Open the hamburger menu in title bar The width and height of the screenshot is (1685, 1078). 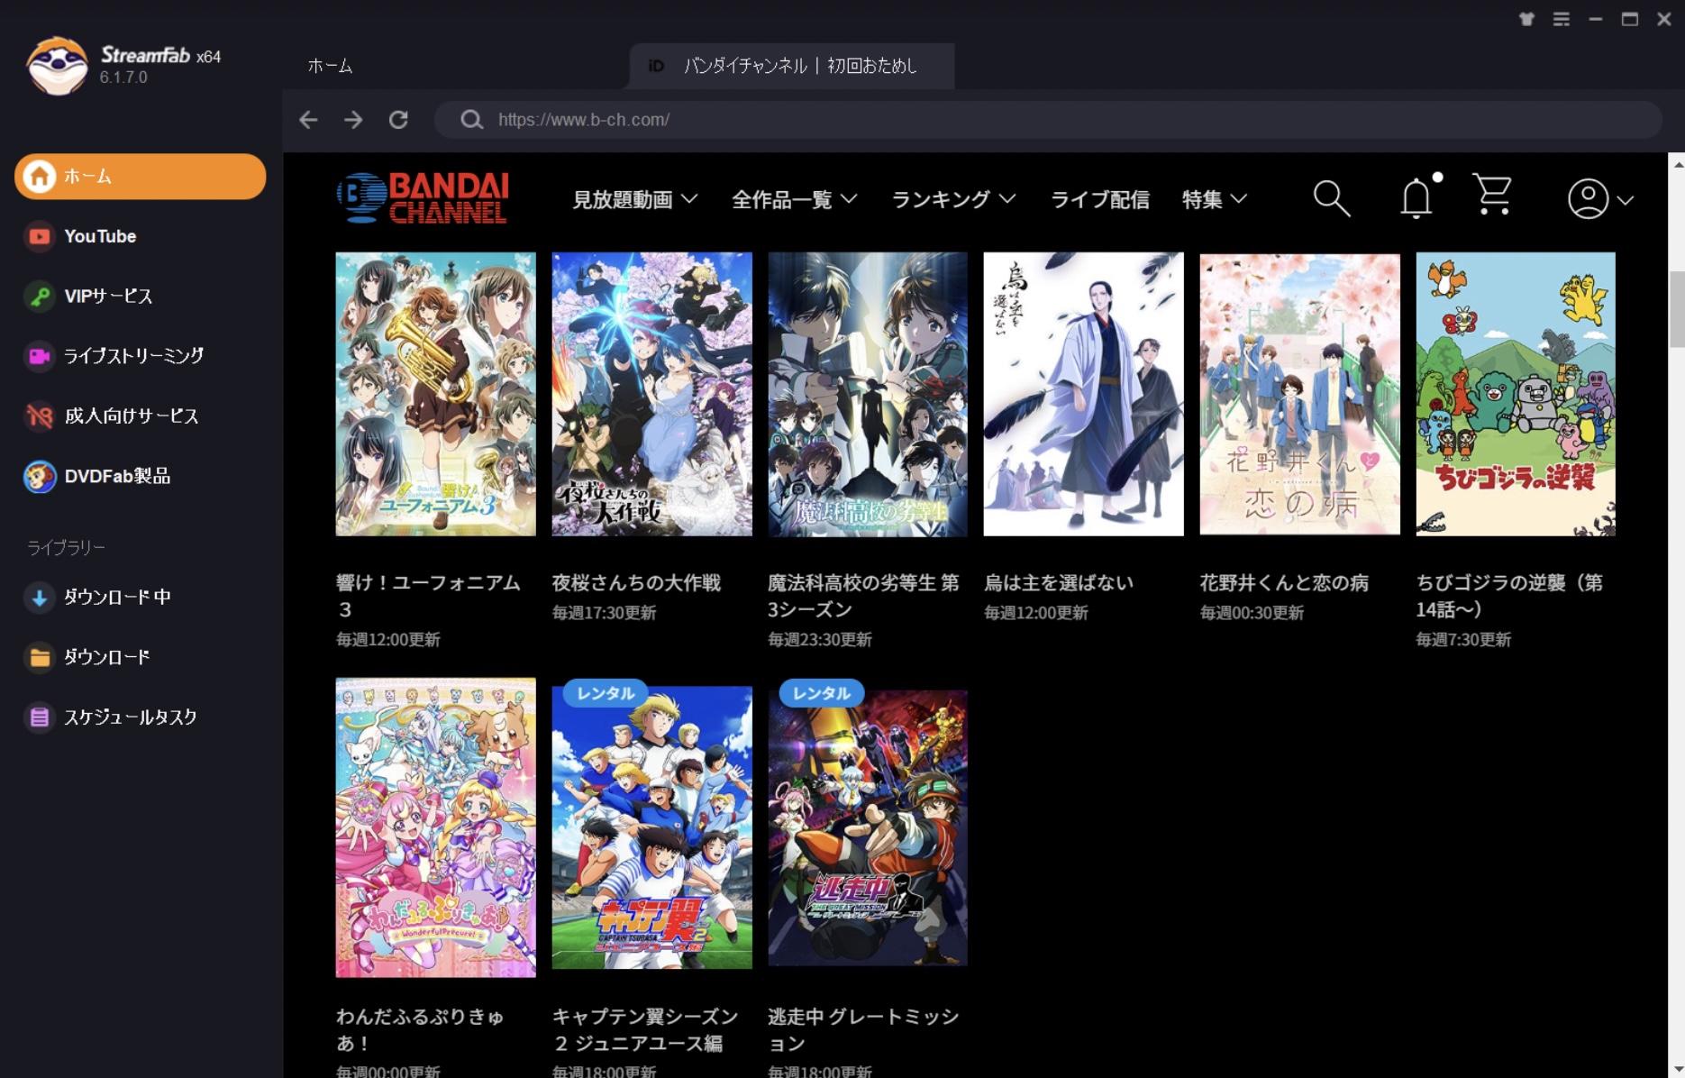point(1561,19)
